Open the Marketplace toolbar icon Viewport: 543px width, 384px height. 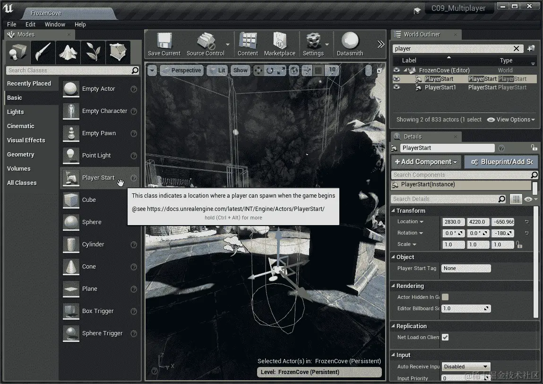pyautogui.click(x=279, y=44)
